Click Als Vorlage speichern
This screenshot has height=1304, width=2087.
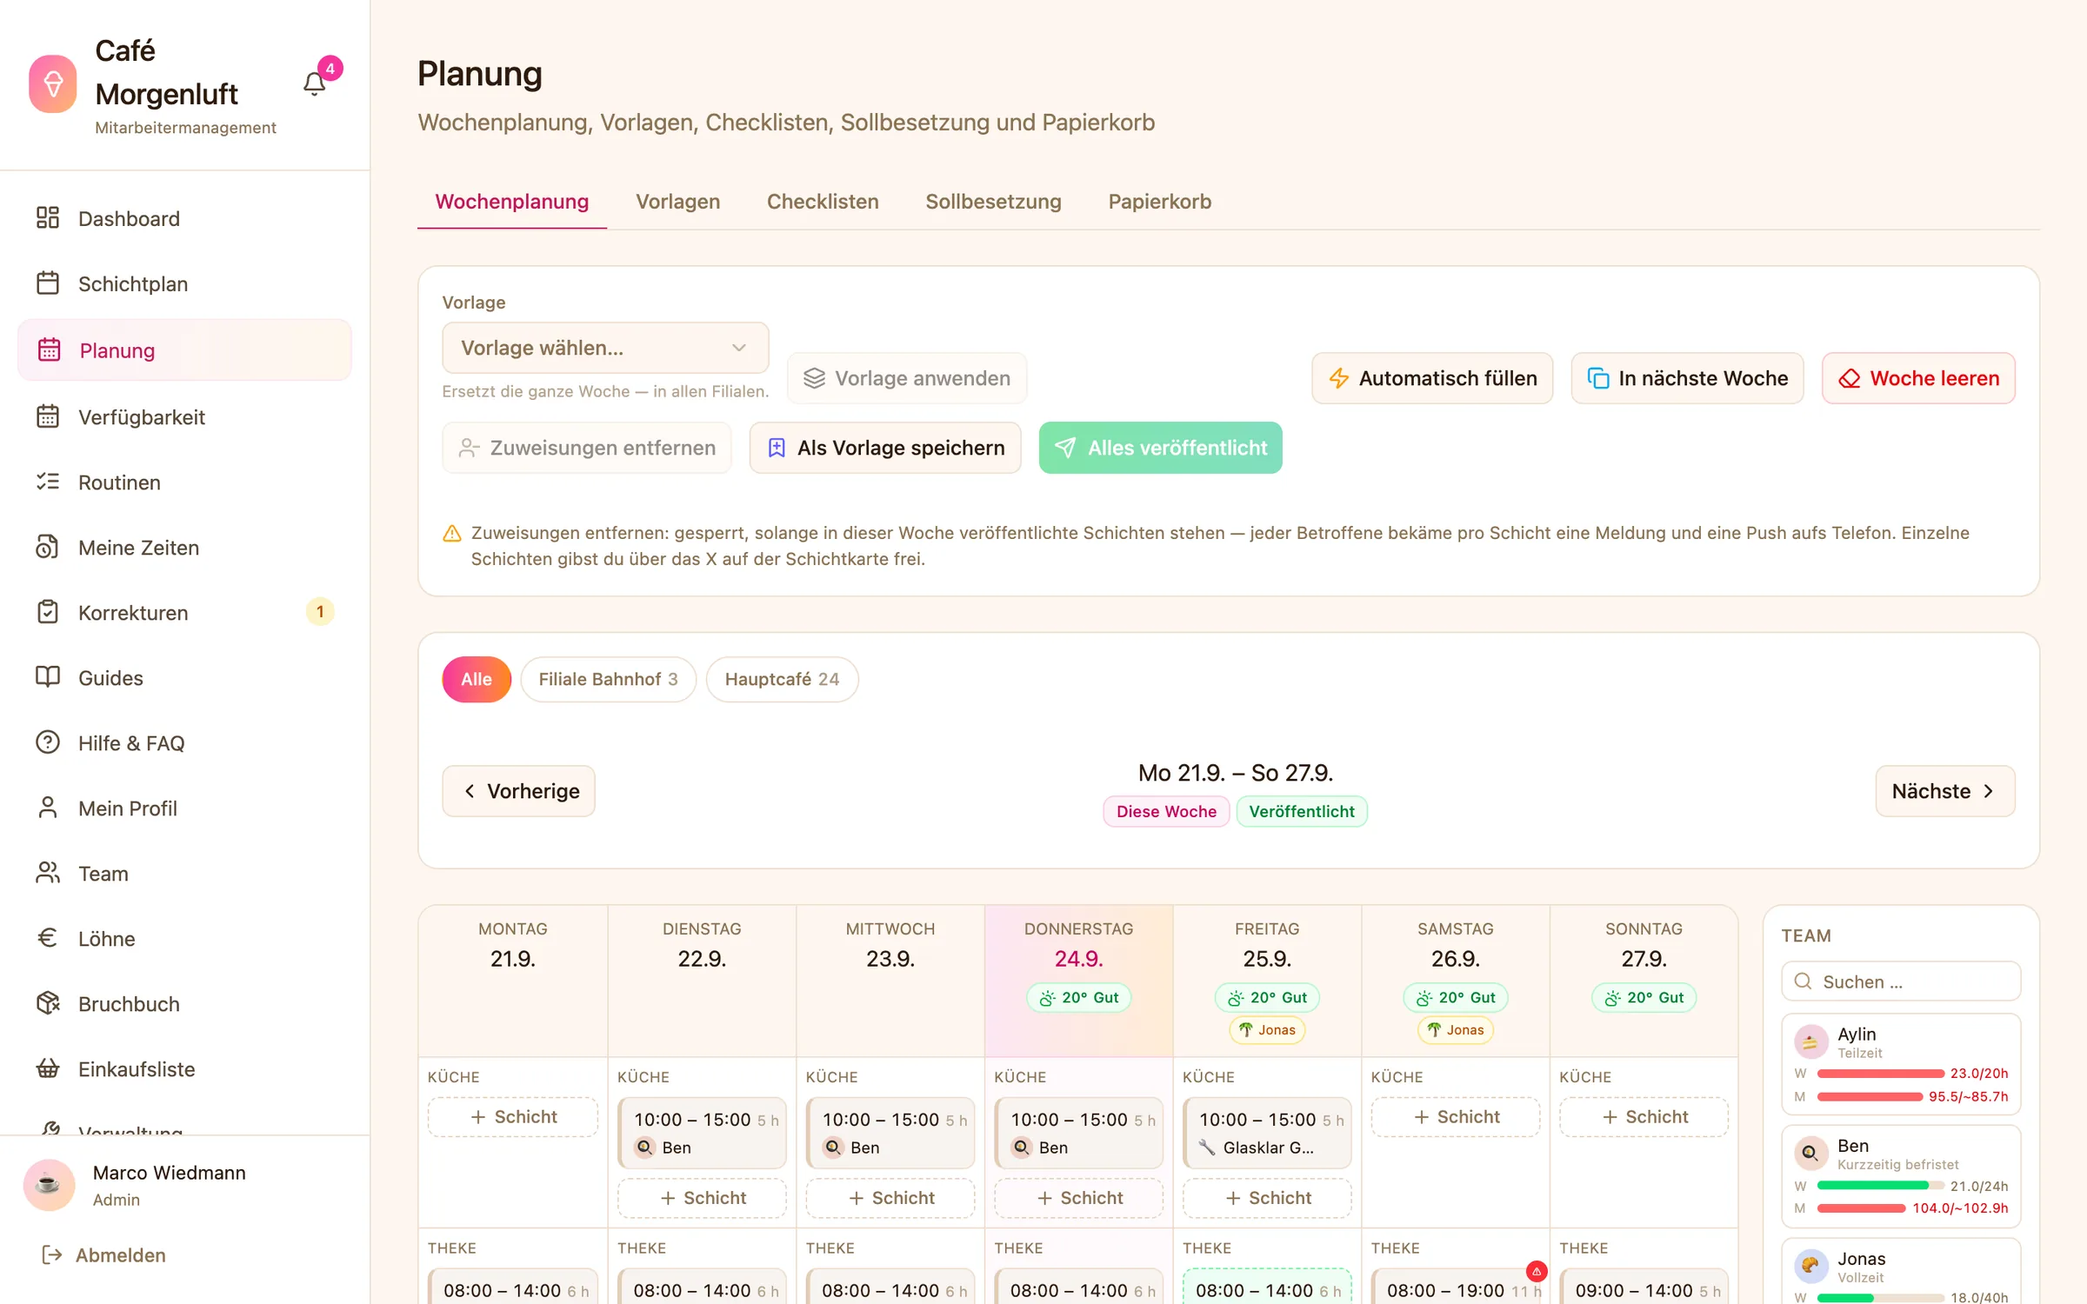[x=885, y=448]
